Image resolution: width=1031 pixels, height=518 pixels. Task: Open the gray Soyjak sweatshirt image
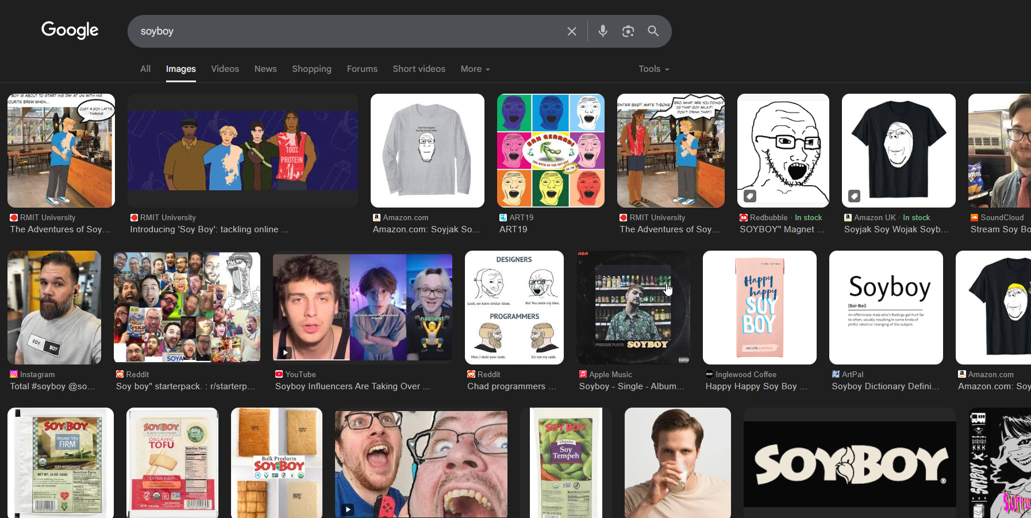428,151
